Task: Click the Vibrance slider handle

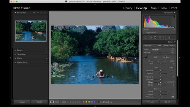Action: pos(161,97)
